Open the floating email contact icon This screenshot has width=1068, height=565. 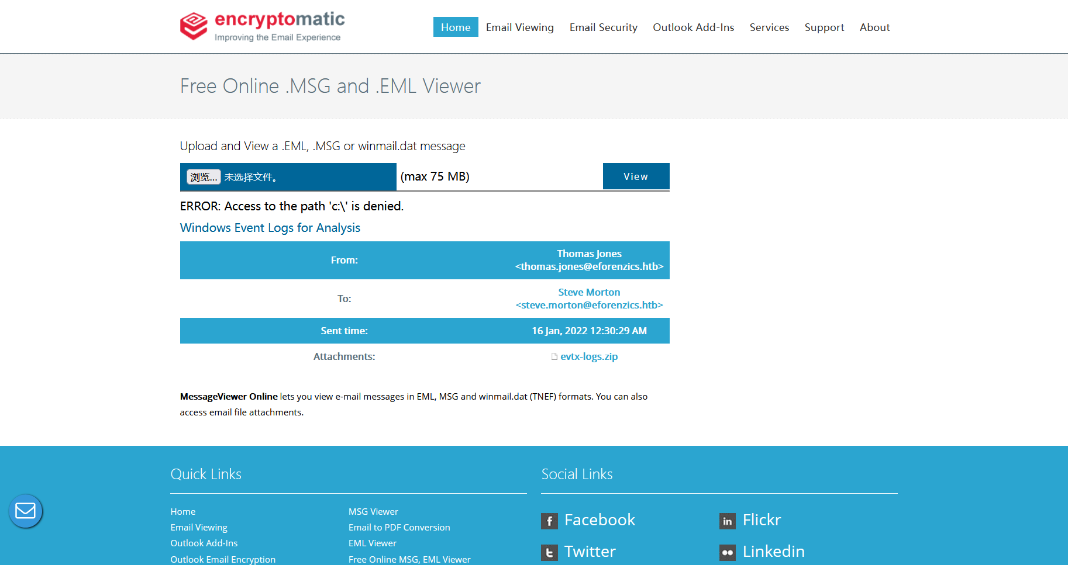pyautogui.click(x=26, y=511)
